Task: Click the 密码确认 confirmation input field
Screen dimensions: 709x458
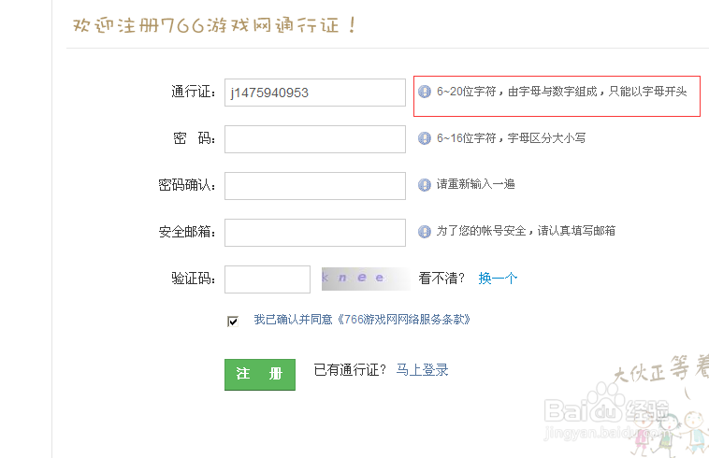Action: coord(314,186)
